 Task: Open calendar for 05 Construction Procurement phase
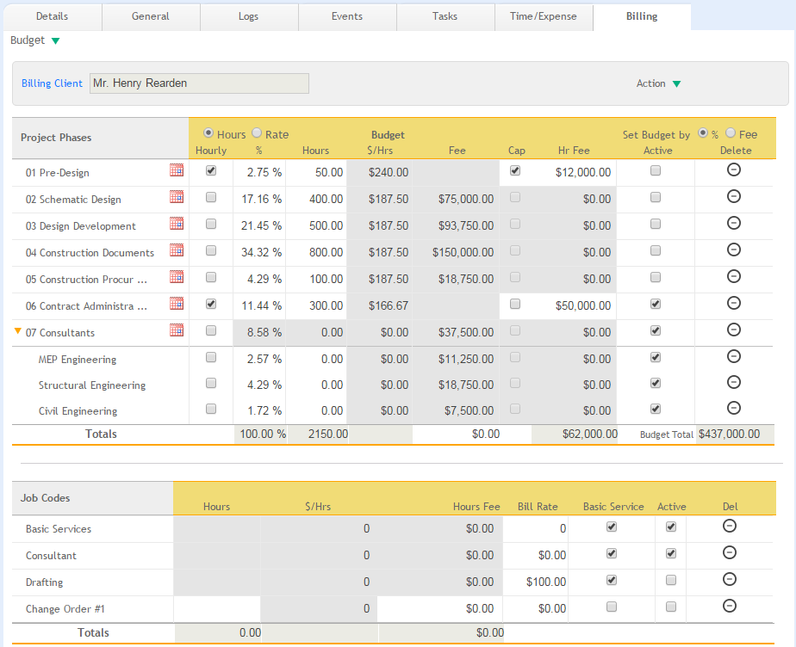(x=177, y=277)
